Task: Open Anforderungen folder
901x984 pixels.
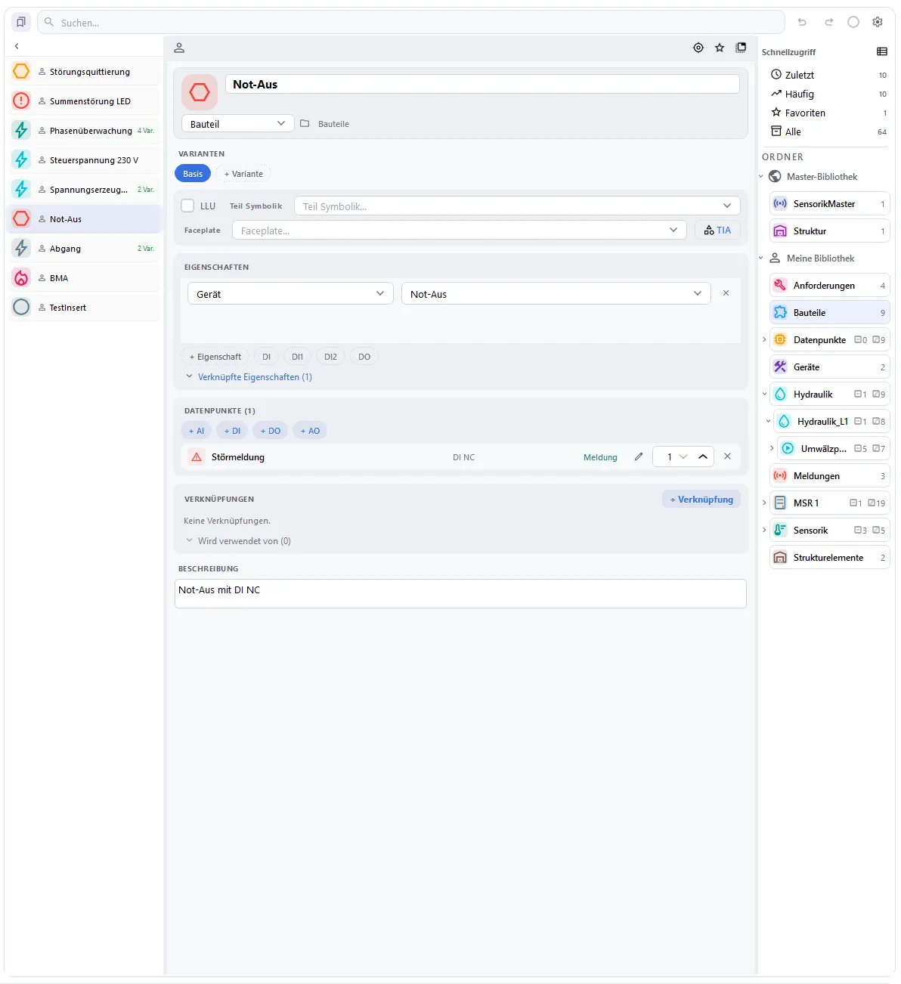Action: pyautogui.click(x=829, y=285)
